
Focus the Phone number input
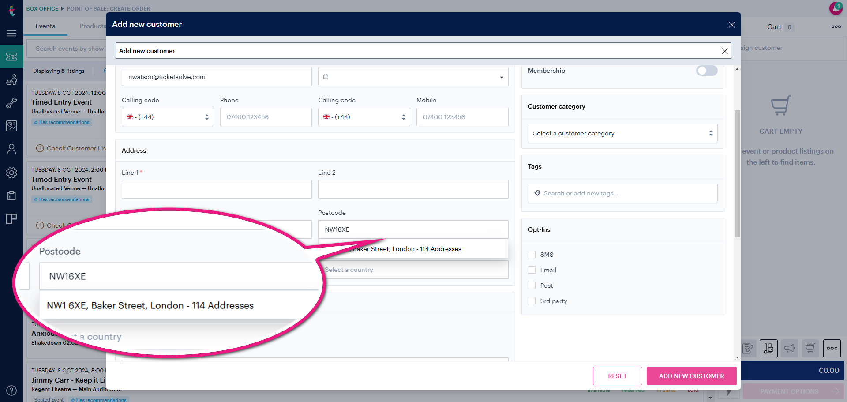266,117
